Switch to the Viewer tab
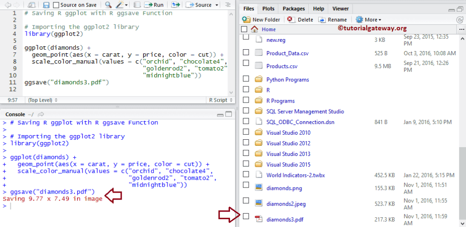The image size is (466, 227). click(x=341, y=9)
